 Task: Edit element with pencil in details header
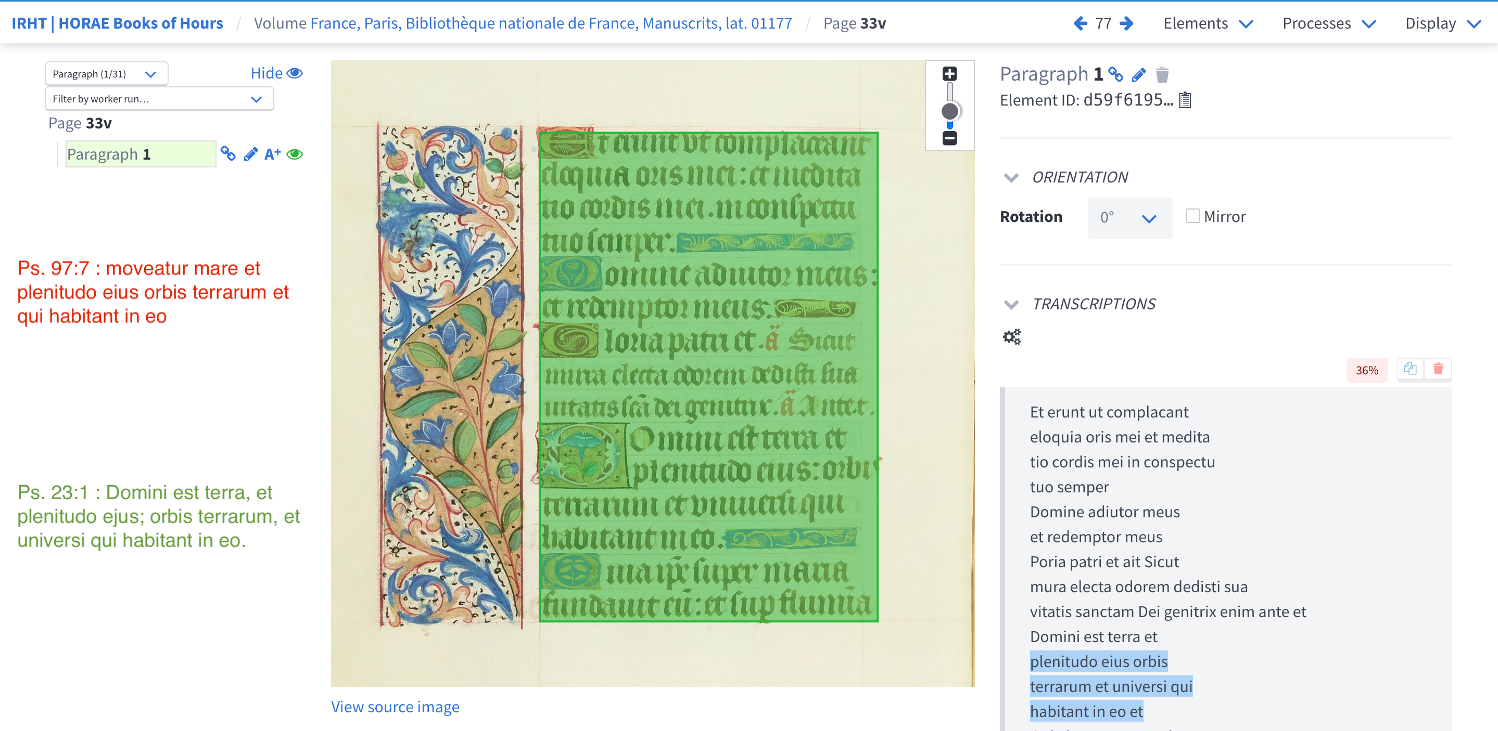tap(1139, 74)
